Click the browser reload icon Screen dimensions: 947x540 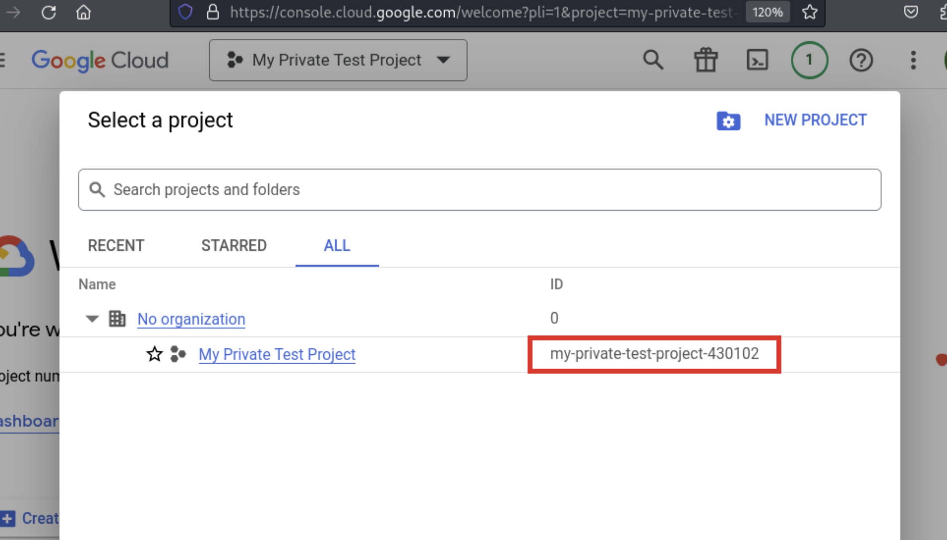tap(49, 12)
